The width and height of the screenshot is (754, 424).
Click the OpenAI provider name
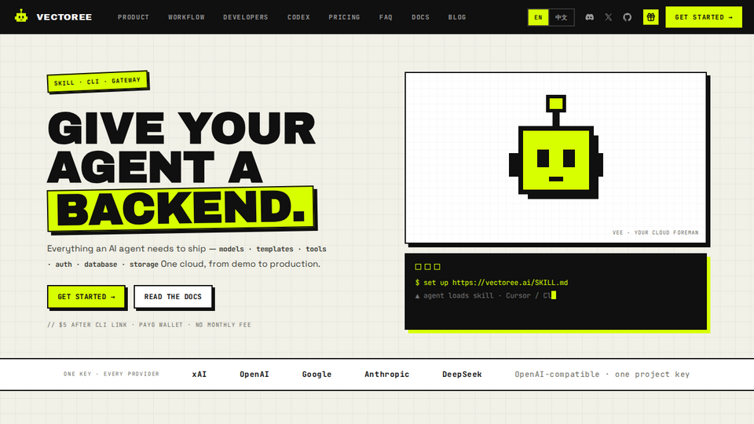[x=254, y=374]
